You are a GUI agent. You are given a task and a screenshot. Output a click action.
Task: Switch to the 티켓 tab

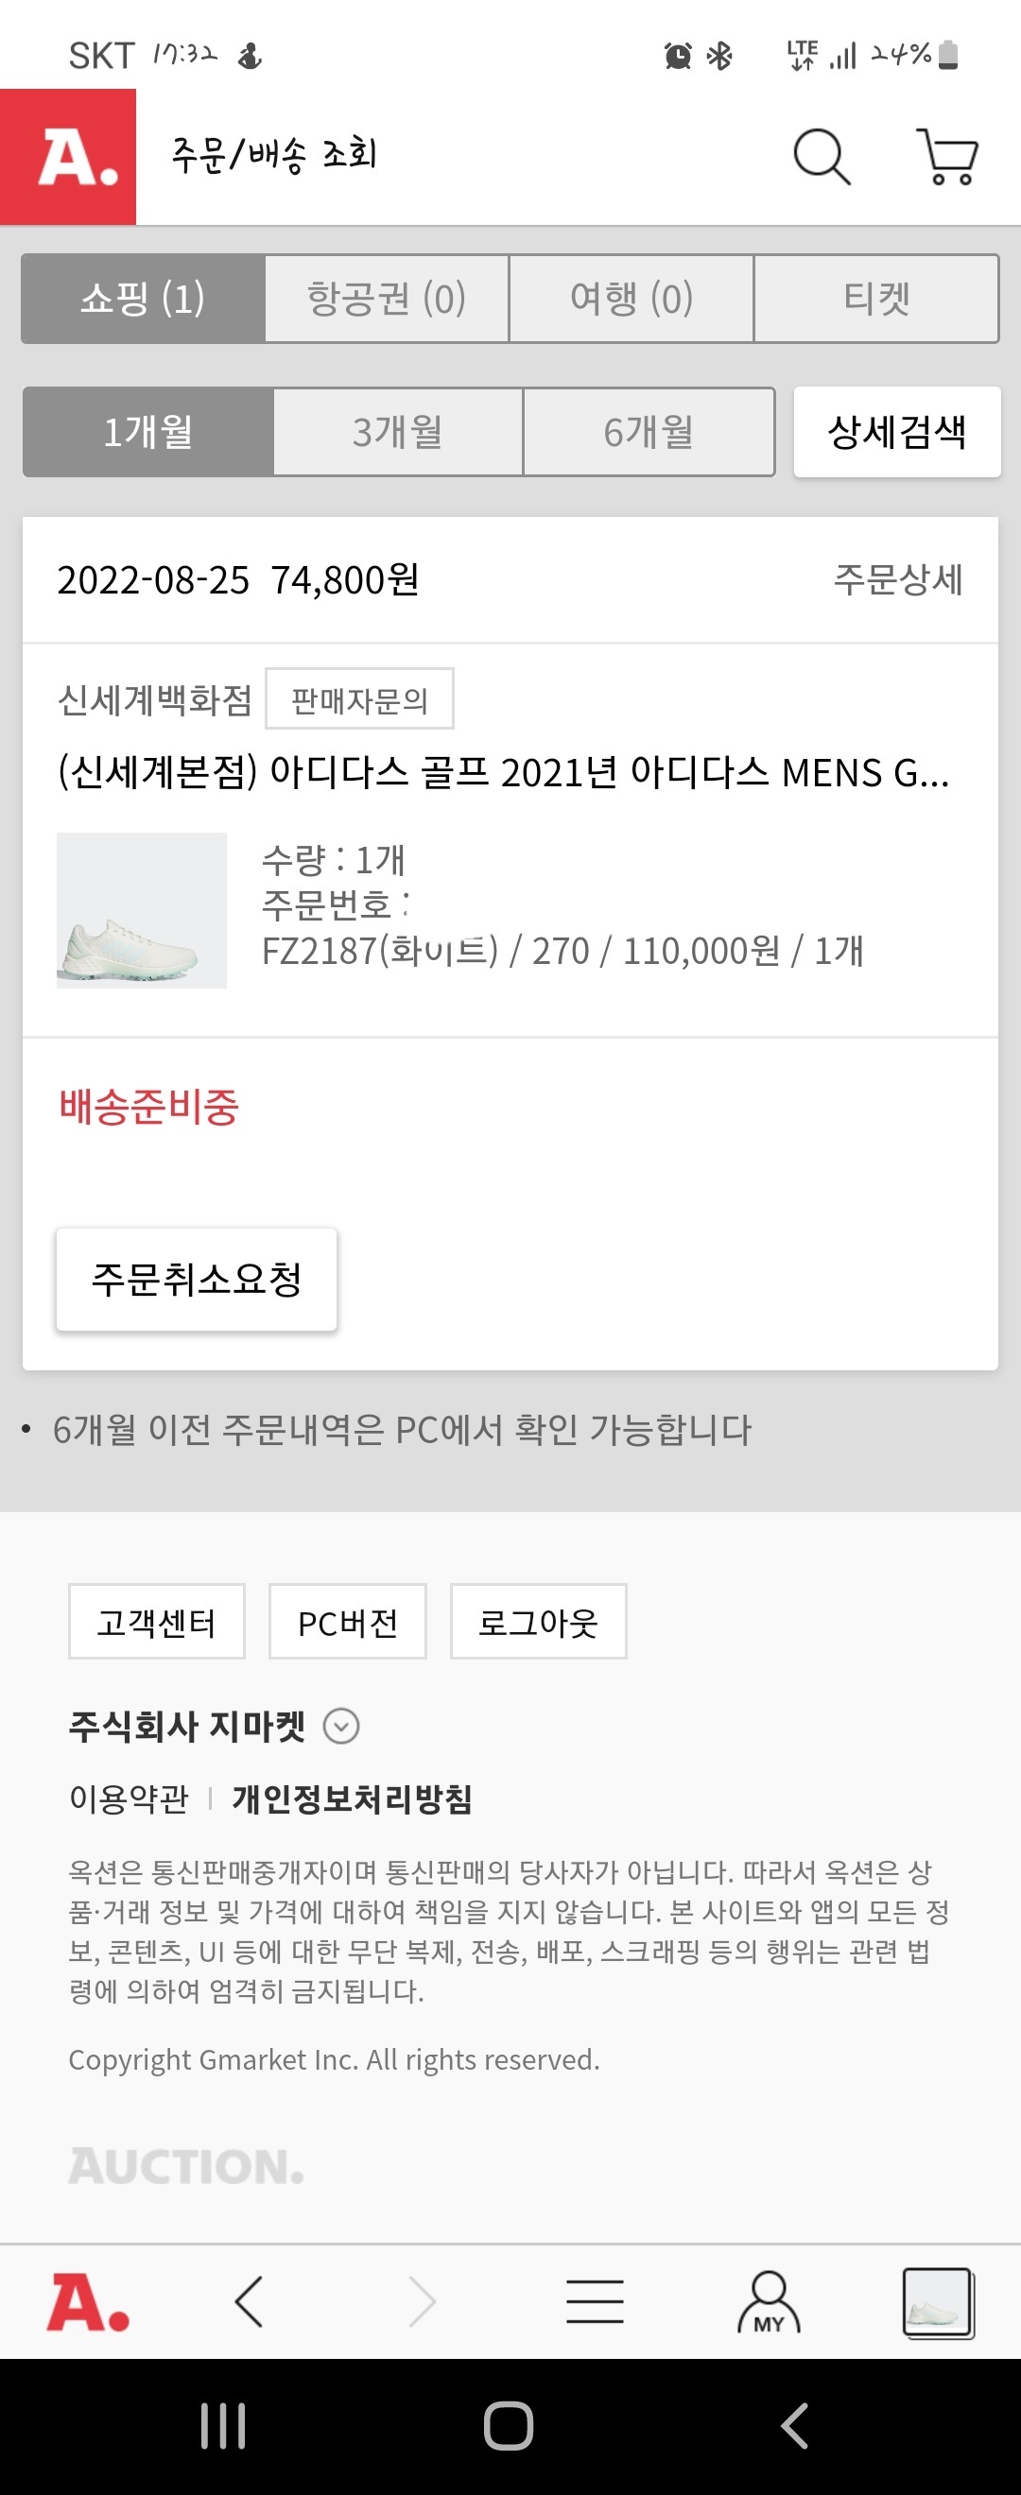pos(875,299)
